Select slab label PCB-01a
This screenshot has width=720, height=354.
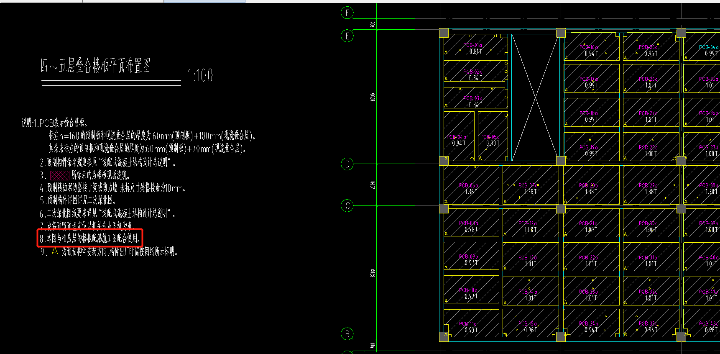point(472,45)
